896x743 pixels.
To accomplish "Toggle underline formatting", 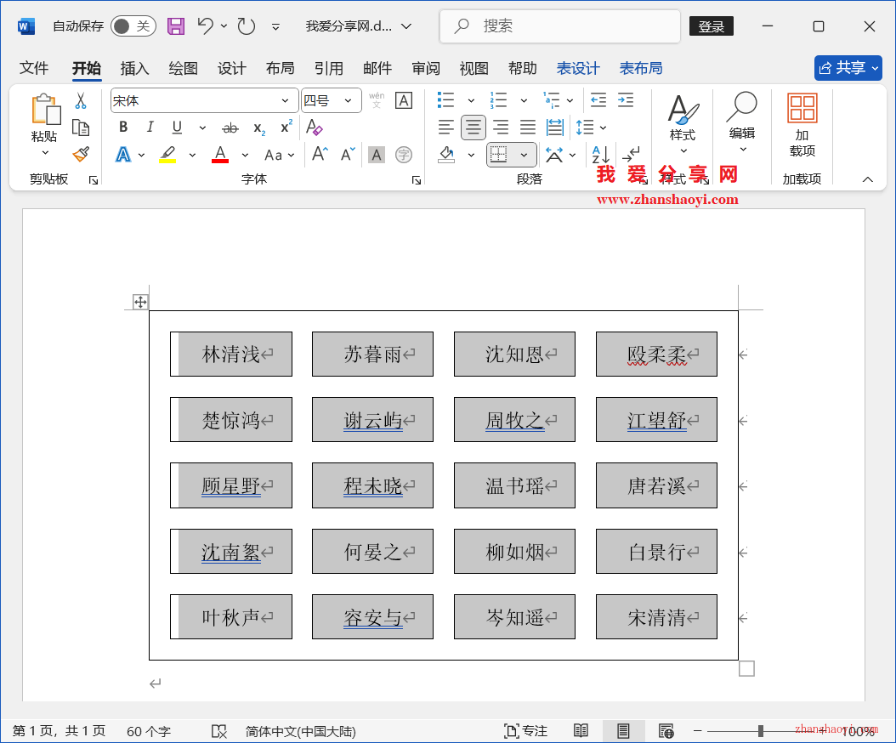I will [177, 128].
